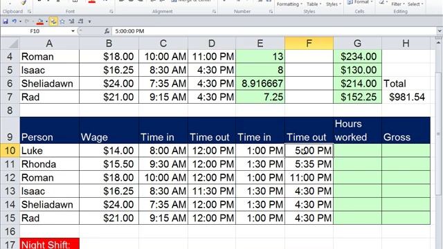
Task: Open the Format cells dropdown in Cells group
Action: [x=360, y=2]
